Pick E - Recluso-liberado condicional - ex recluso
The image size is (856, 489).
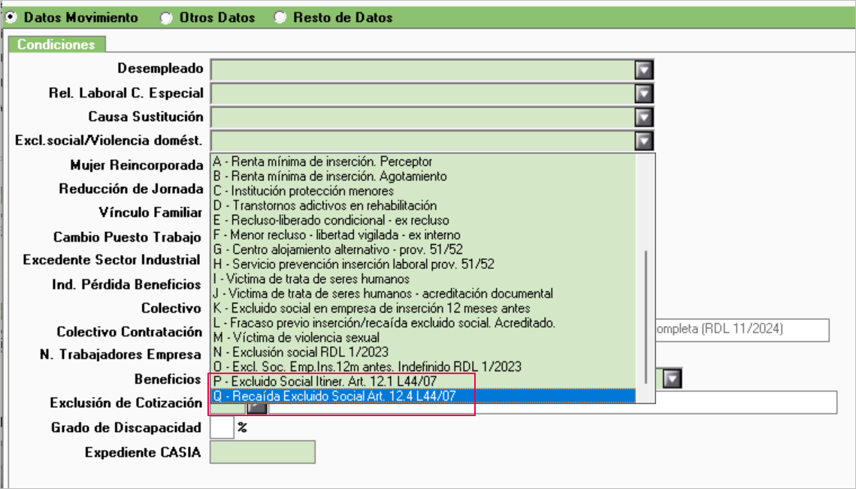pyautogui.click(x=423, y=221)
